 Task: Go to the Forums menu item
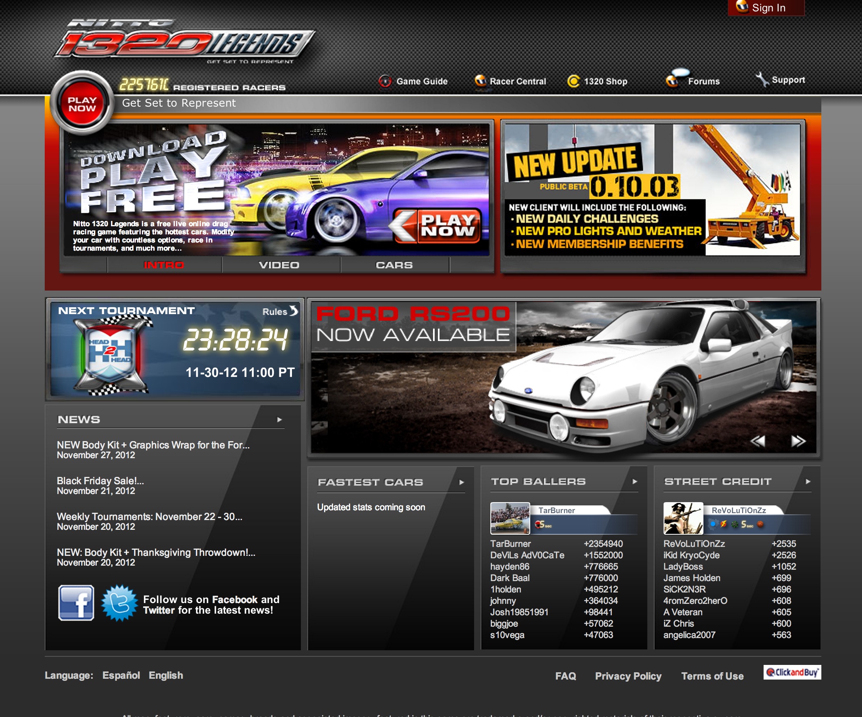(703, 81)
